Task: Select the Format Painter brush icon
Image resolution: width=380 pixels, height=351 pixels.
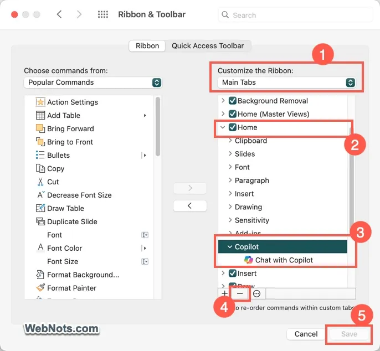Action: [x=40, y=288]
